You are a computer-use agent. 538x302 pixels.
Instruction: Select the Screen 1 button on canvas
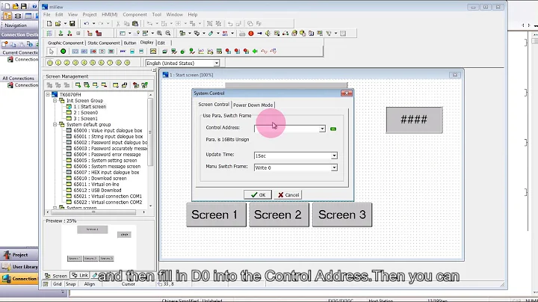[216, 215]
